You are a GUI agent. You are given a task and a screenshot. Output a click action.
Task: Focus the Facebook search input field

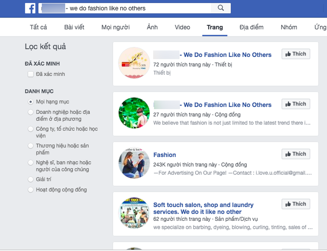pyautogui.click(x=125, y=8)
